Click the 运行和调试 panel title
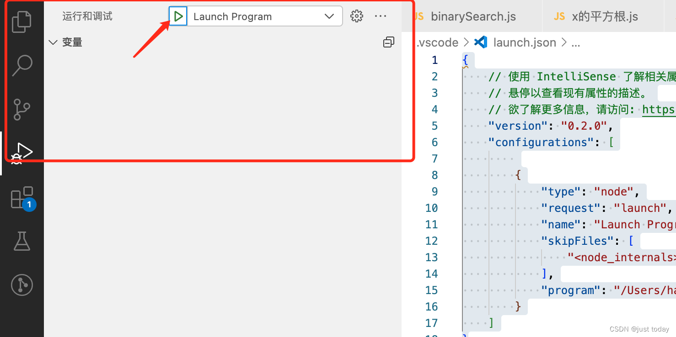The width and height of the screenshot is (676, 337). 87,17
